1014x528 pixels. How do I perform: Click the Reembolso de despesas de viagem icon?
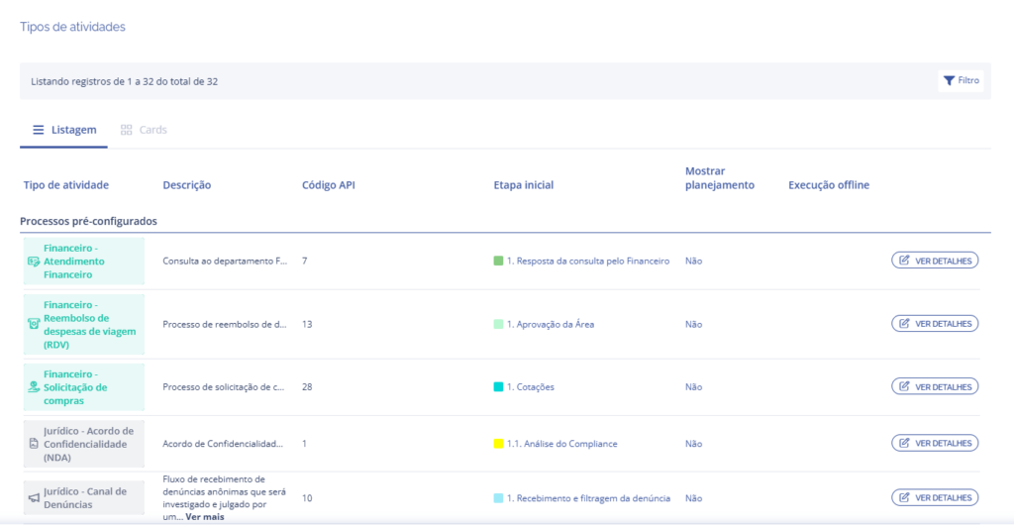[33, 323]
